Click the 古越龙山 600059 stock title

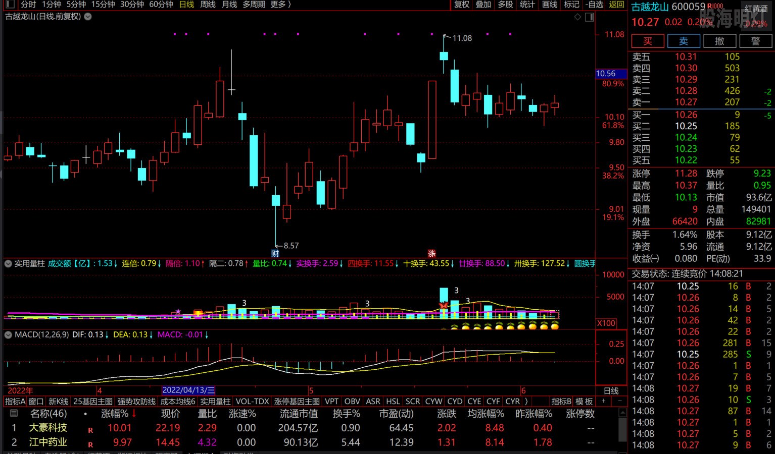pos(668,7)
